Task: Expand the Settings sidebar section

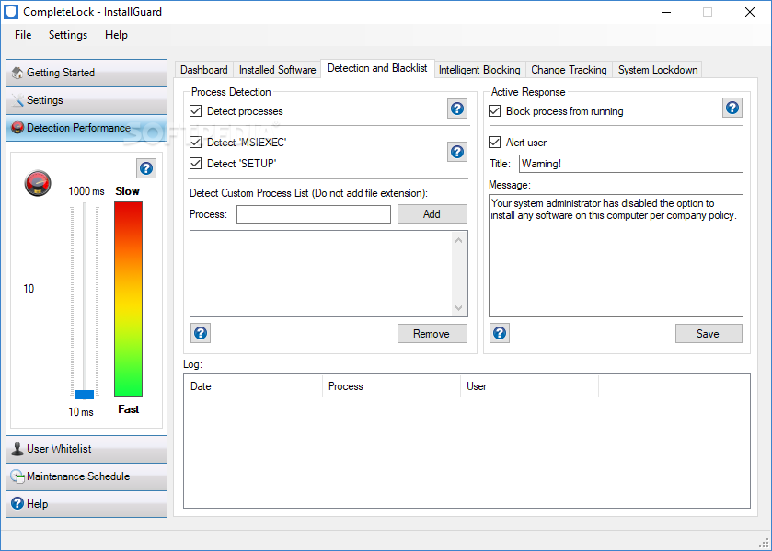Action: pyautogui.click(x=86, y=100)
